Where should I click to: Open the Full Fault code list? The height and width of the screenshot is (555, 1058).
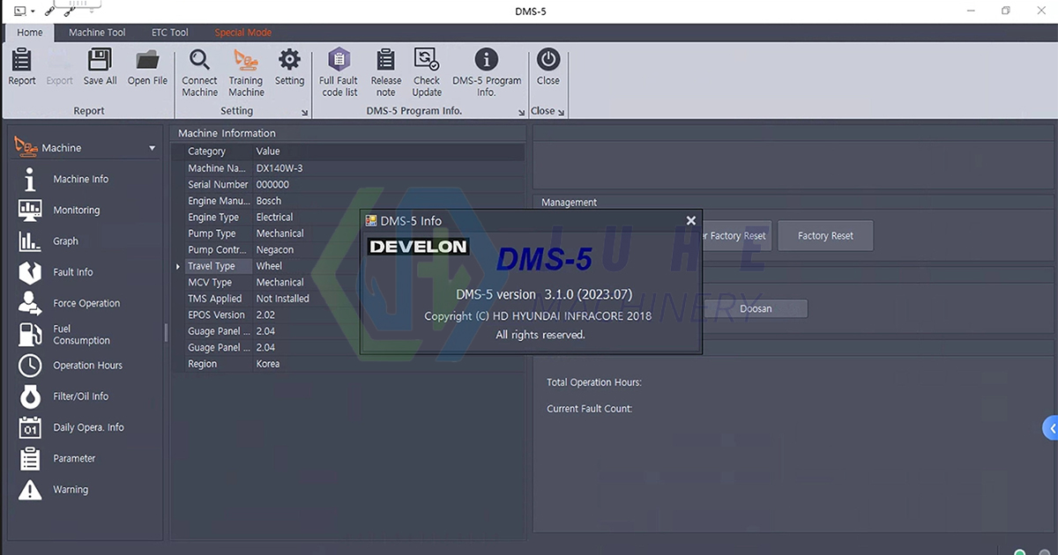click(x=338, y=70)
